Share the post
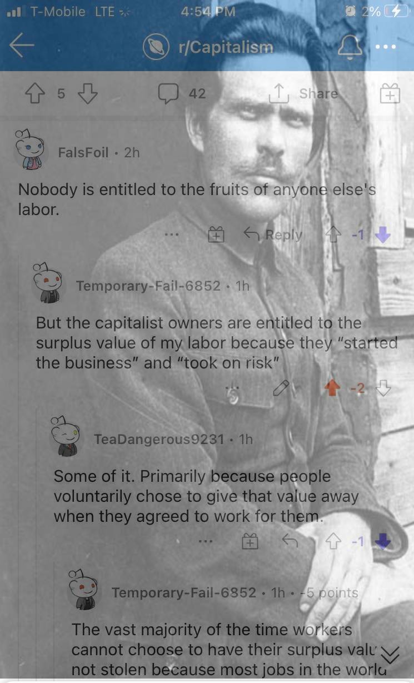The image size is (414, 683). [303, 93]
